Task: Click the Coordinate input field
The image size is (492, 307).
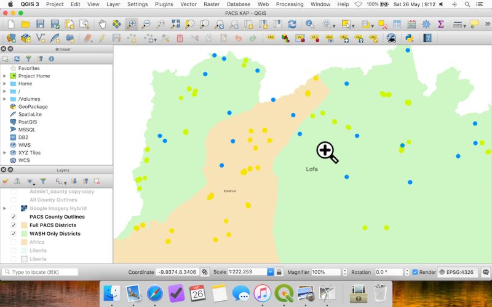Action: coord(178,272)
